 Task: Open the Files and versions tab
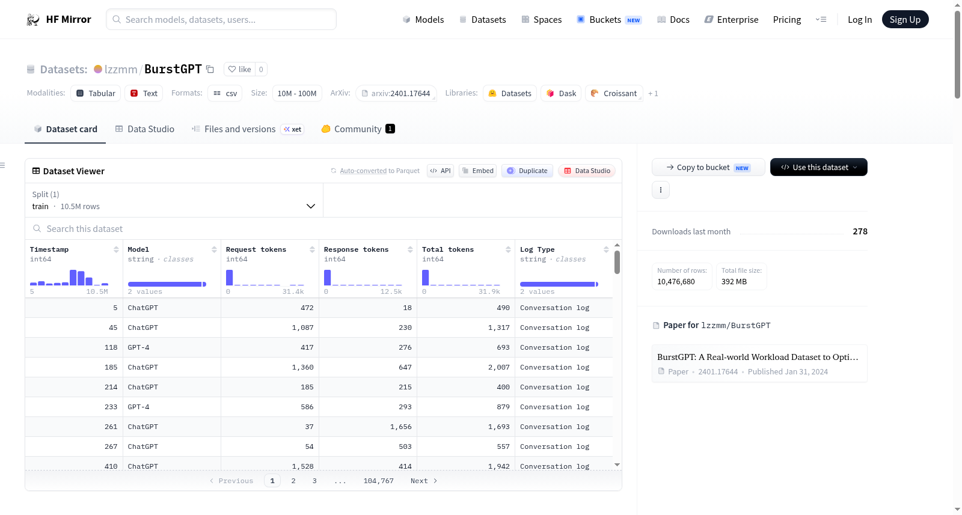(248, 129)
